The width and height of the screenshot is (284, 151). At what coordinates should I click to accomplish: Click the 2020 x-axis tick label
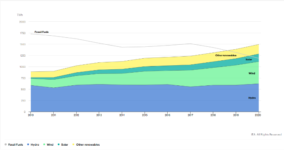(258, 115)
